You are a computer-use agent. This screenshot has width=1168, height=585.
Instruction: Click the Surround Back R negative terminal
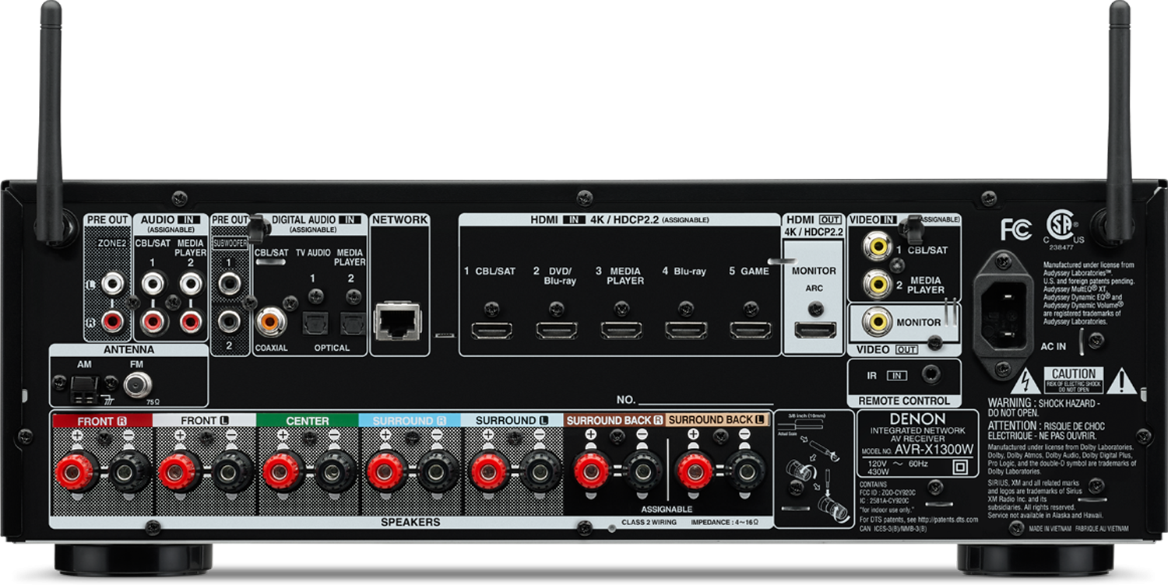pos(643,471)
